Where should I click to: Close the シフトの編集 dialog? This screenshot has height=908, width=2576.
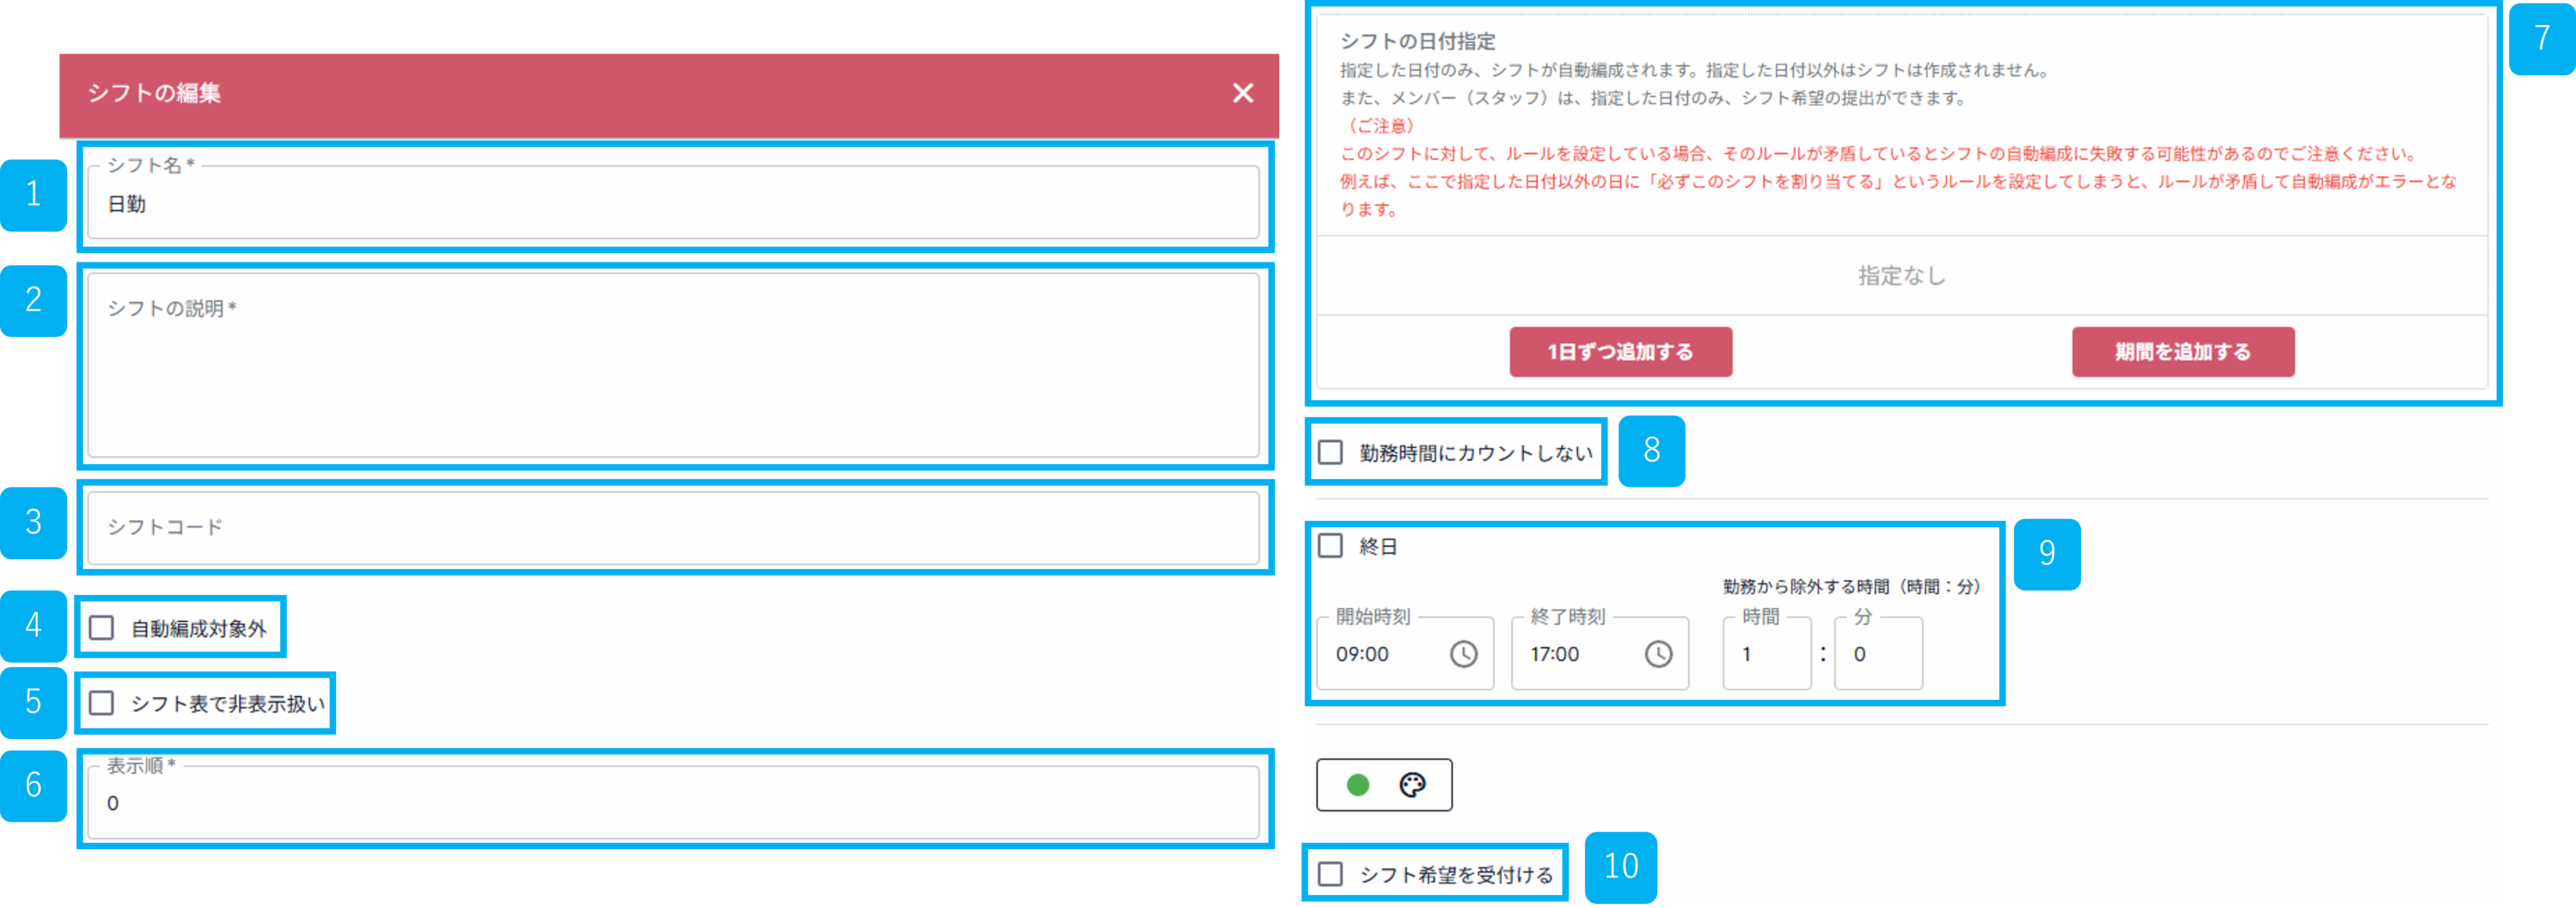click(x=1243, y=94)
